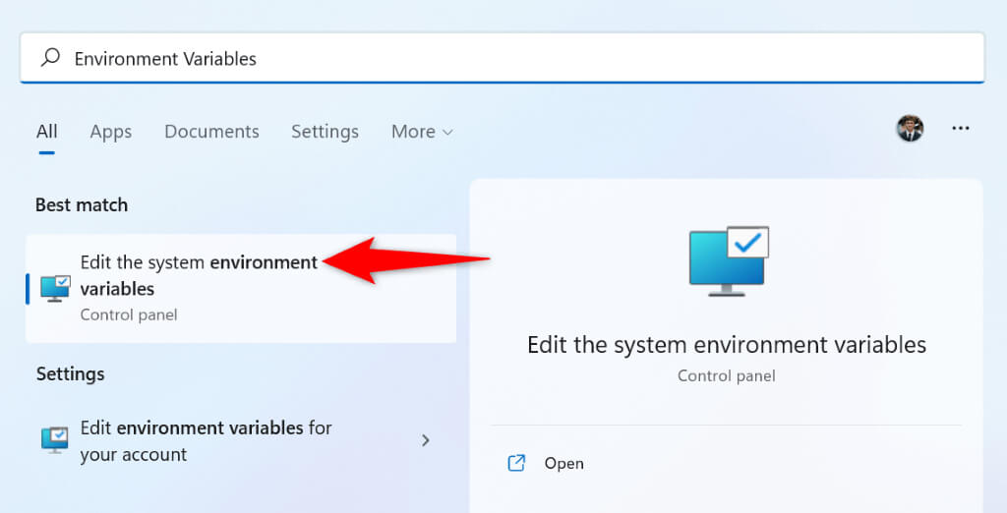Click preview title Edit the system environment variables
This screenshot has width=1007, height=513.
click(x=727, y=345)
